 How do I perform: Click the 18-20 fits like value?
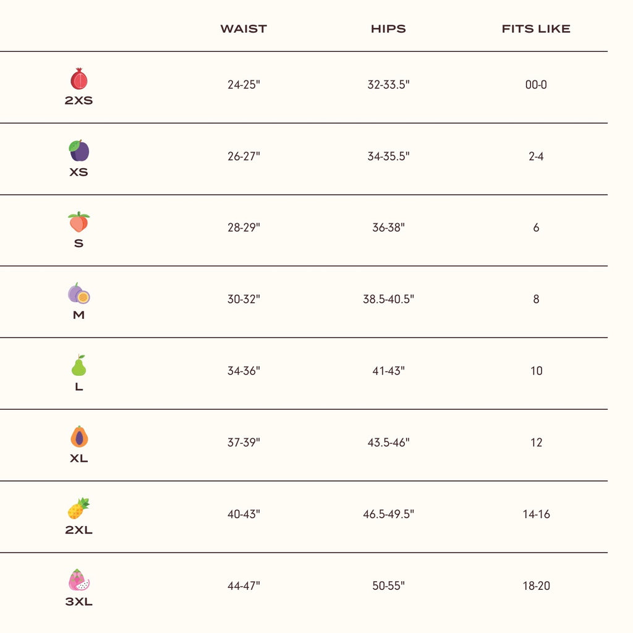pyautogui.click(x=536, y=586)
